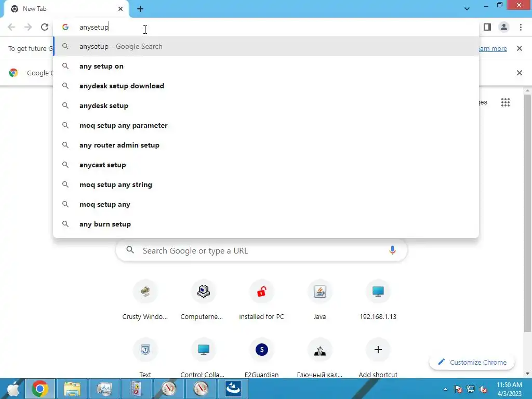Select the New Tab tab
The height and width of the screenshot is (399, 532).
(66, 9)
